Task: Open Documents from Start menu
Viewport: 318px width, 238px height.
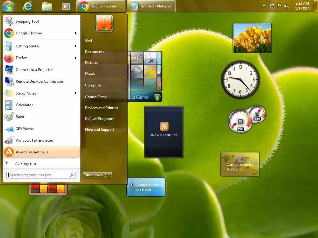Action: [94, 52]
